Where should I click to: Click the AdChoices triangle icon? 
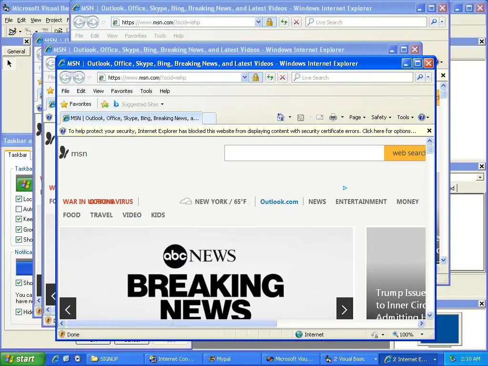click(345, 188)
